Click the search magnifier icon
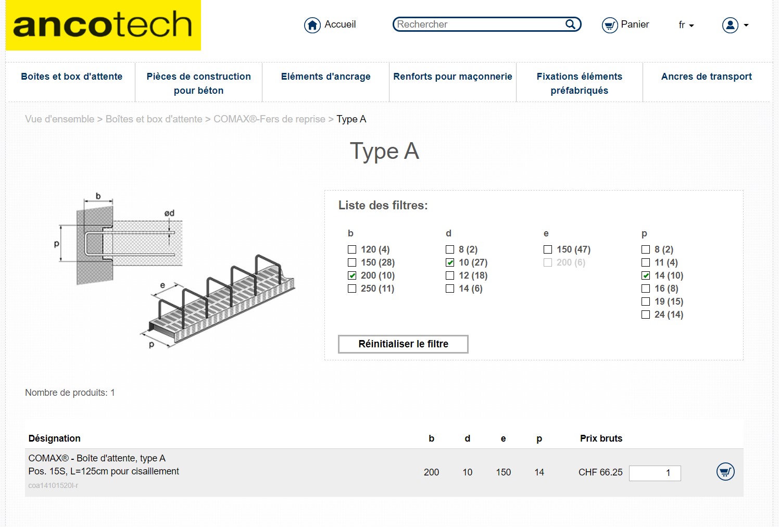 571,24
